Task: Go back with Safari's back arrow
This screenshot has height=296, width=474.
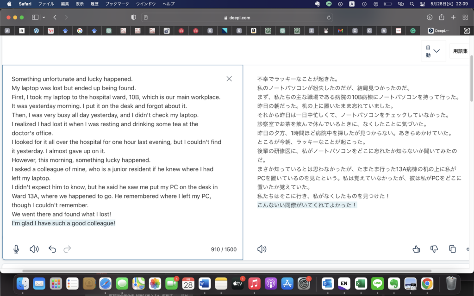Action: [x=55, y=18]
